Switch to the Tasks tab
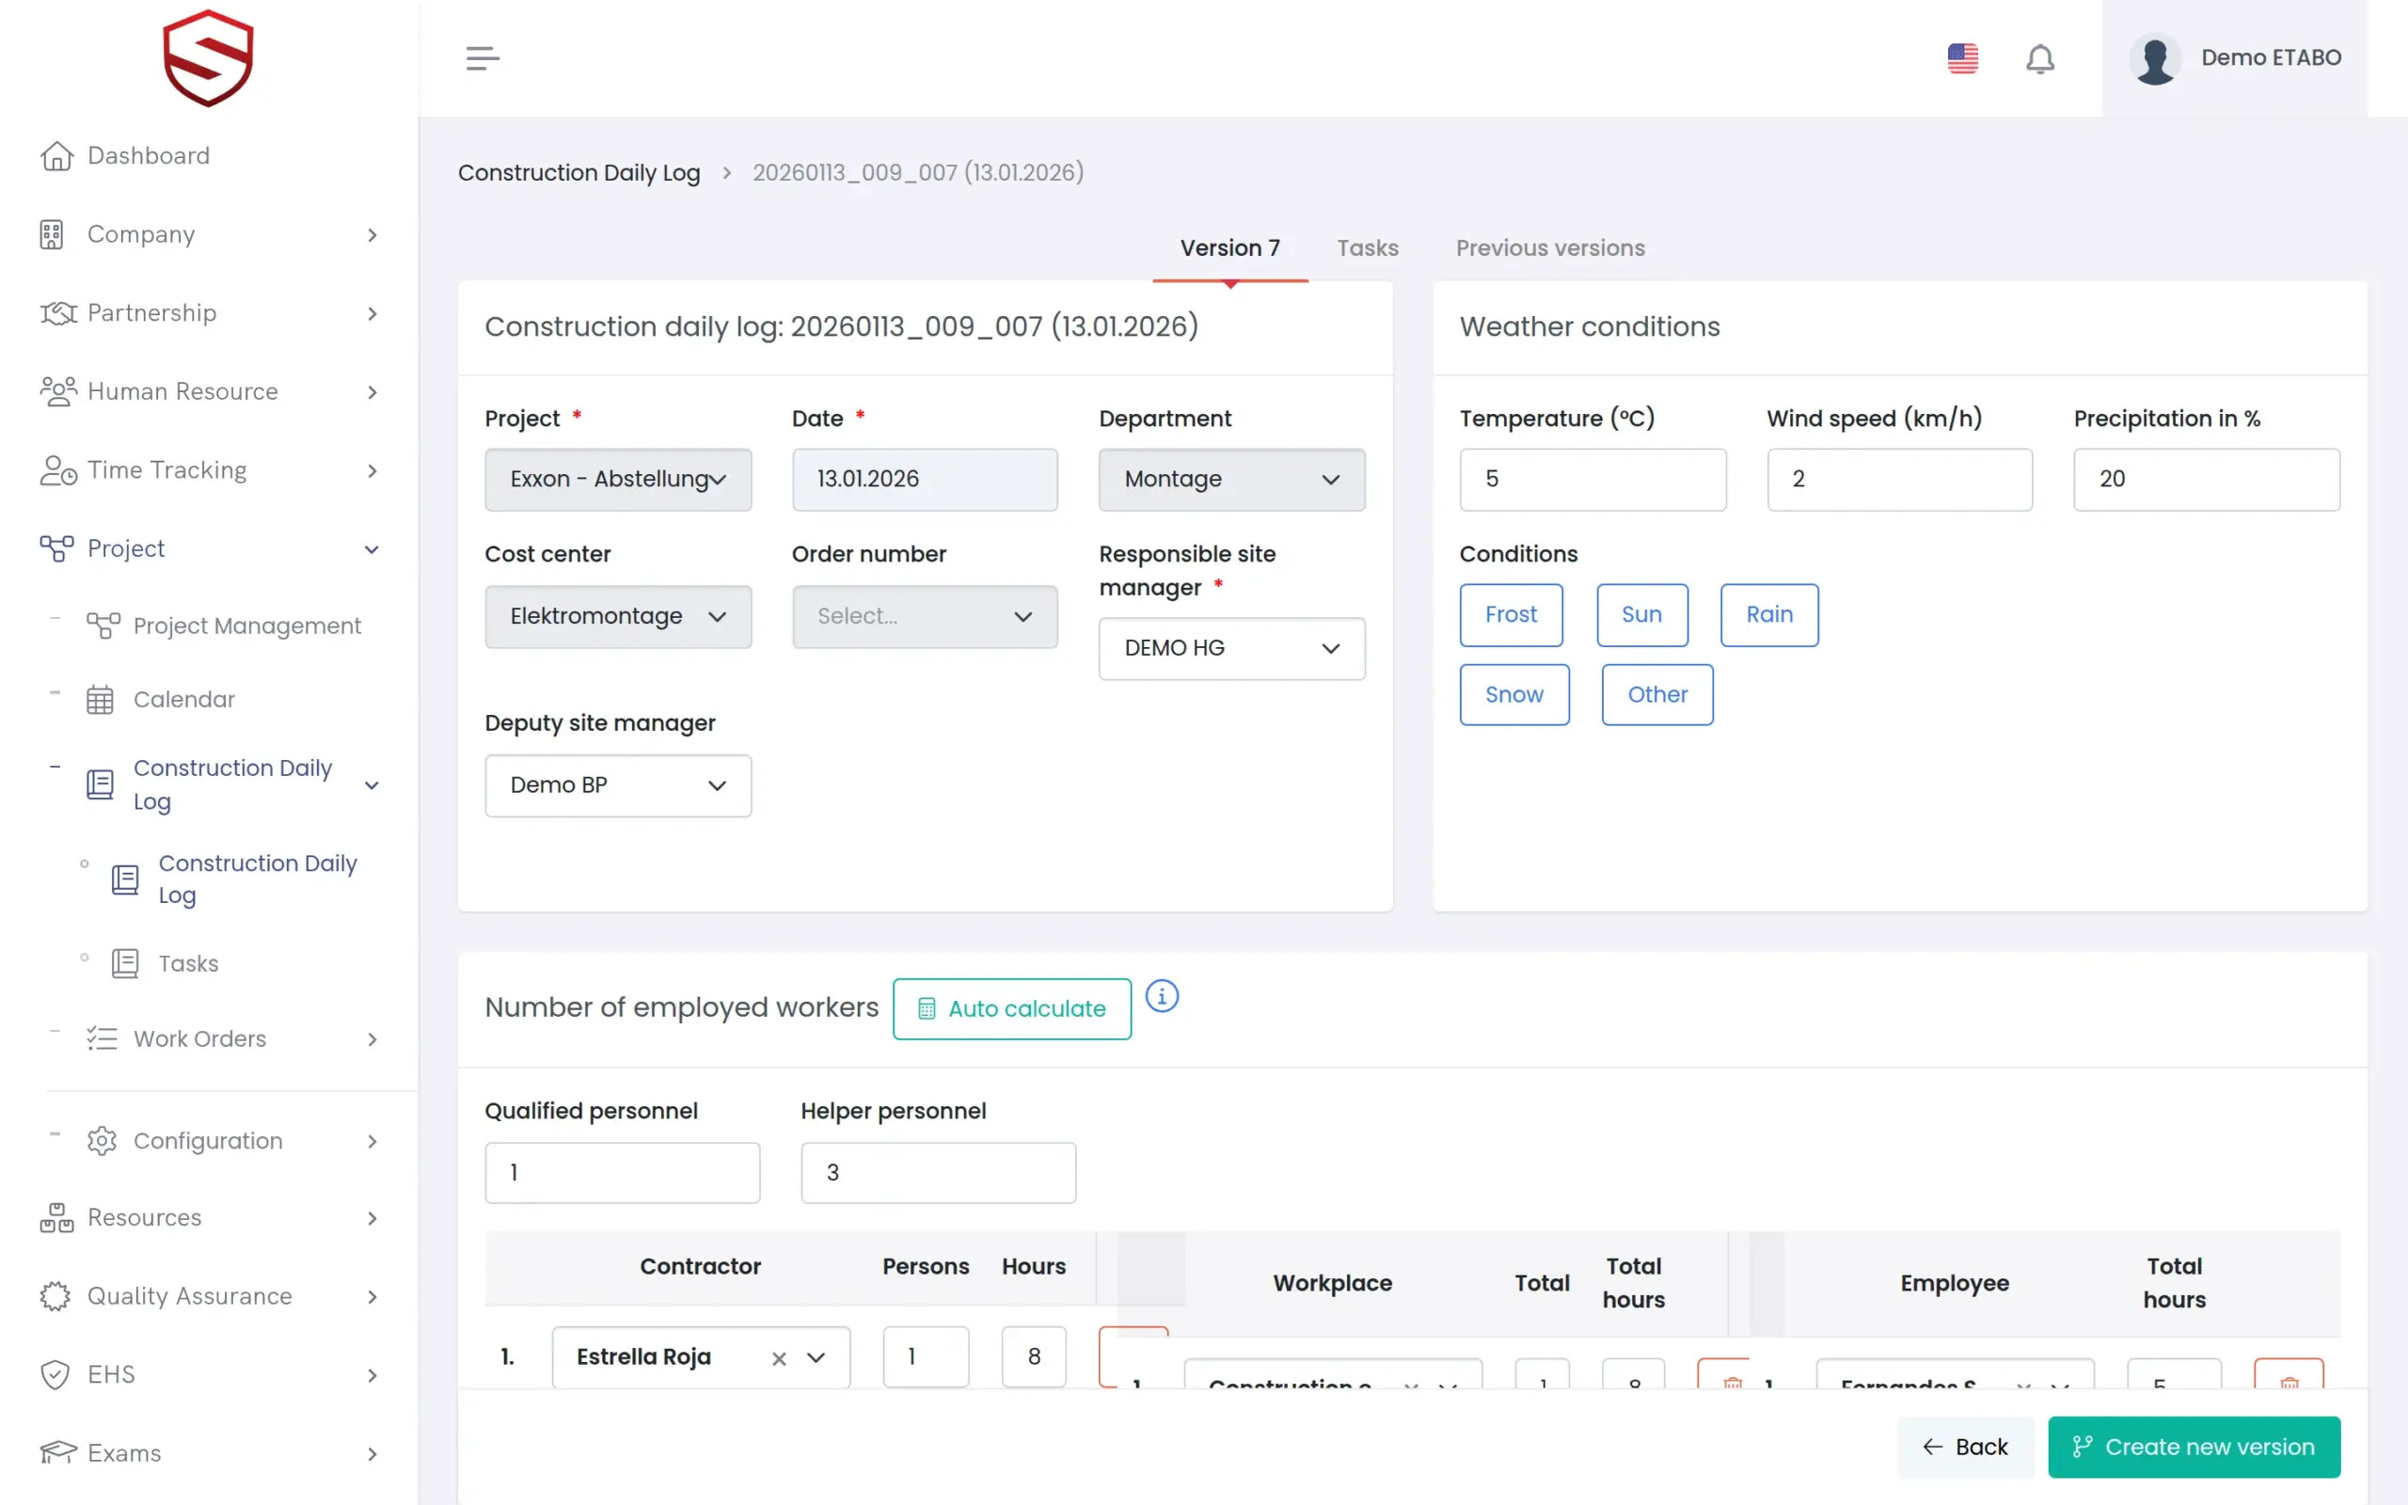 coord(1367,247)
